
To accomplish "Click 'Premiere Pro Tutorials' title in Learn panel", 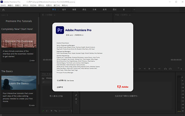I will (19, 21).
